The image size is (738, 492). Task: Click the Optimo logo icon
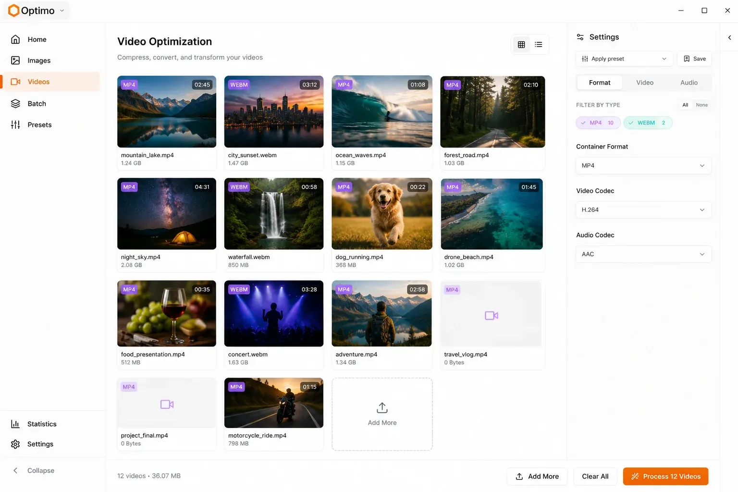click(x=14, y=10)
